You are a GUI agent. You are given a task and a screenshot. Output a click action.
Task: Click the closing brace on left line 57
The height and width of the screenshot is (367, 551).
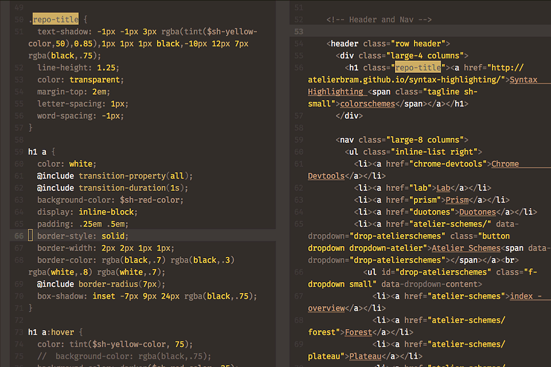pos(30,128)
